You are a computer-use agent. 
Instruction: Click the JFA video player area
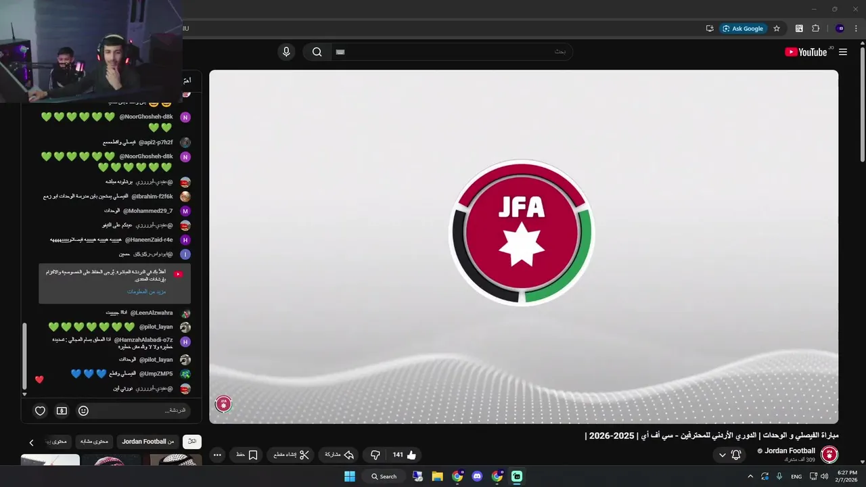click(x=523, y=247)
